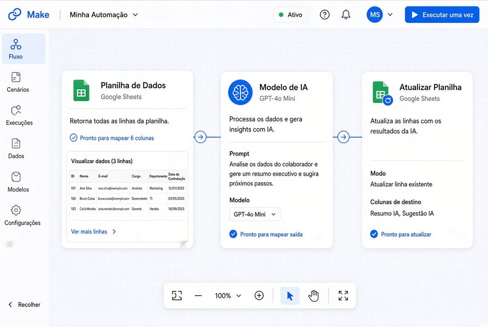Expand the user account chevron
This screenshot has height=327, width=488.
click(x=390, y=15)
